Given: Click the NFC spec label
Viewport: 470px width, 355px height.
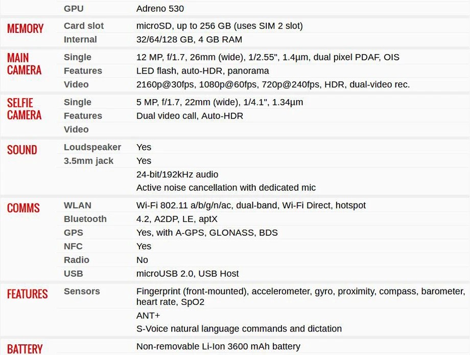Looking at the screenshot, I should point(73,247).
